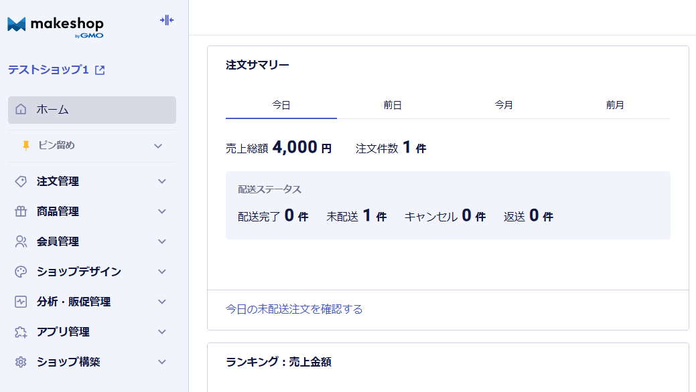This screenshot has width=696, height=392.
Task: Open the 注文管理 menu label
Action: (58, 181)
